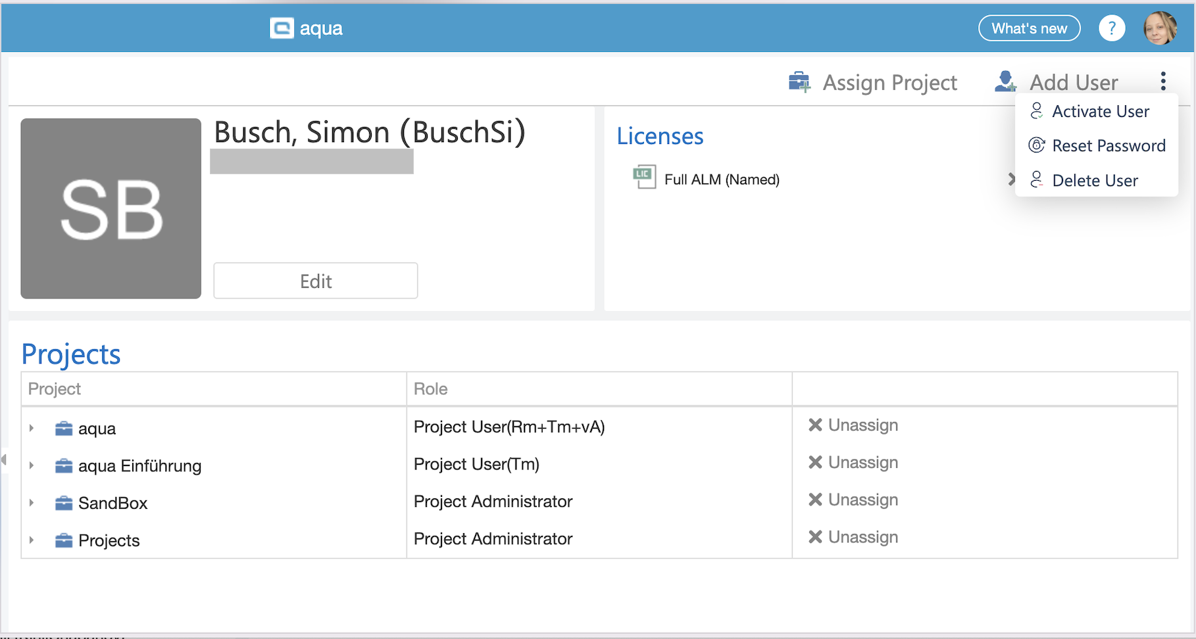Image resolution: width=1196 pixels, height=639 pixels.
Task: Open the user profile avatar menu
Action: click(1160, 29)
